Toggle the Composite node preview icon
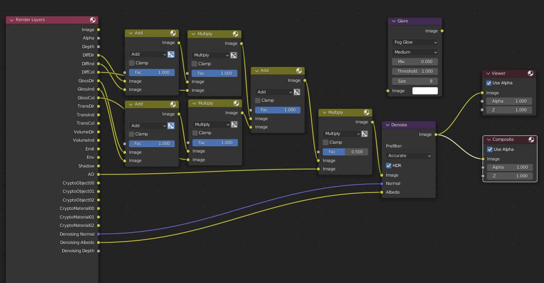 [531, 140]
